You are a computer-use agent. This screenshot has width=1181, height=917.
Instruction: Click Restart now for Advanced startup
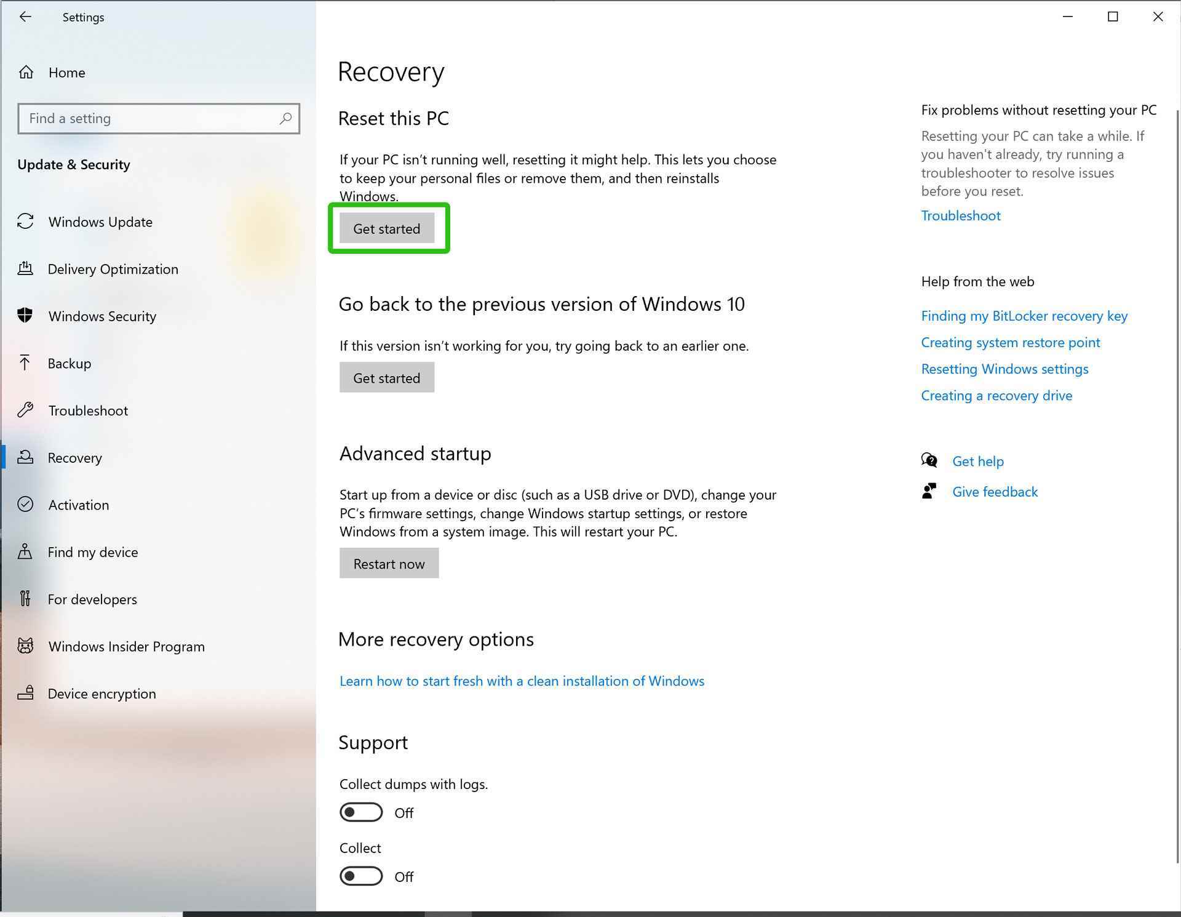pyautogui.click(x=388, y=564)
